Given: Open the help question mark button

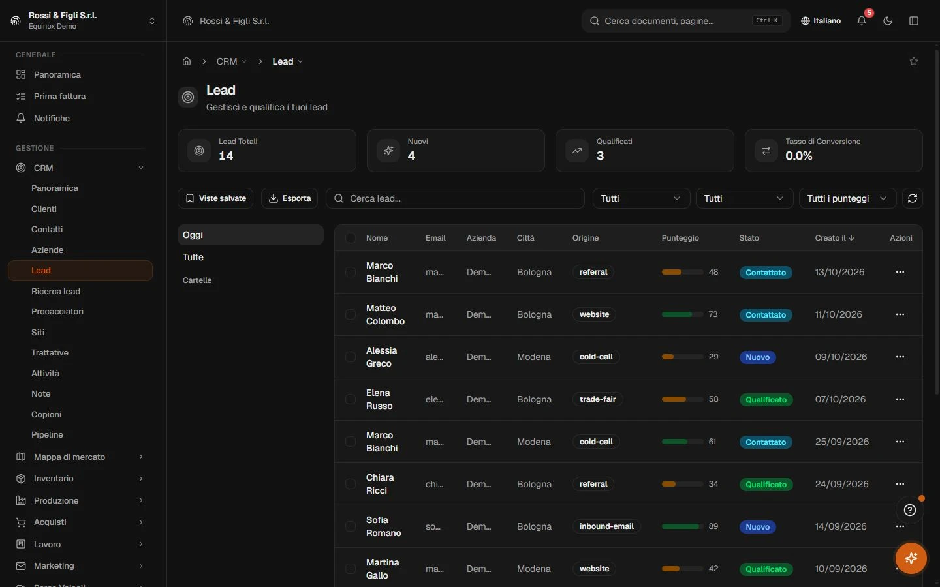Looking at the screenshot, I should [910, 510].
